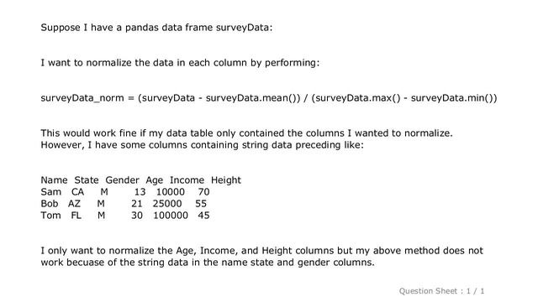Screen dimensions: 538x302
Task: Click Tom's income value 100000
Action: (x=171, y=216)
